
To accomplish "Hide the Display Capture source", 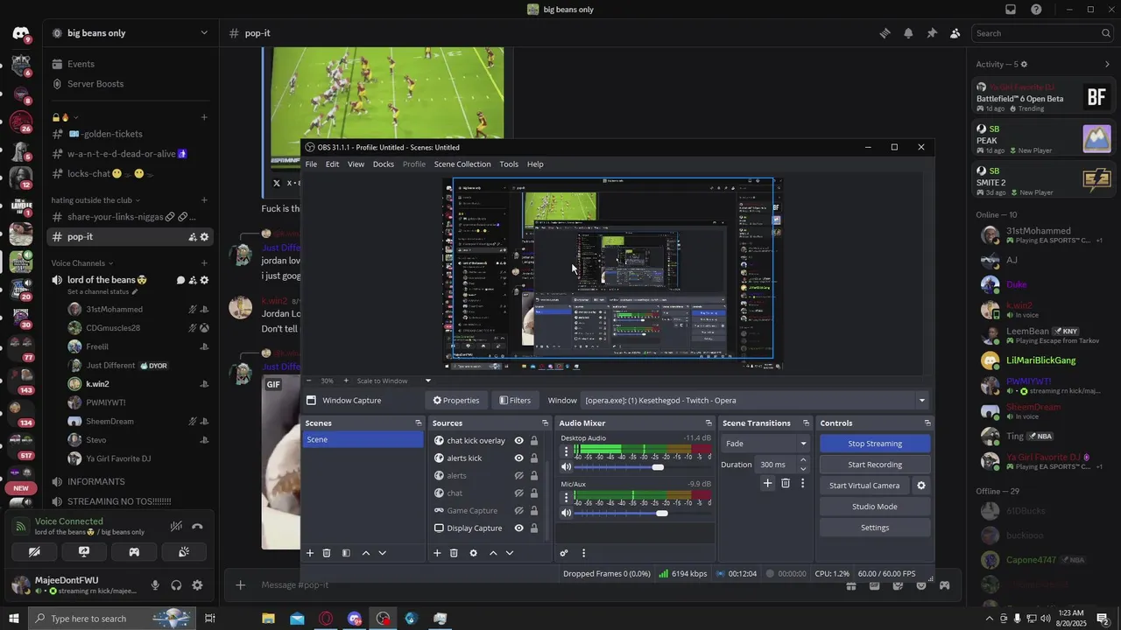I will (x=518, y=528).
